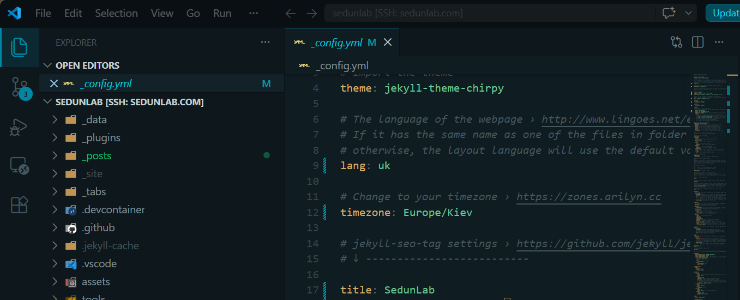Expand the .devcontainer folder

55,209
